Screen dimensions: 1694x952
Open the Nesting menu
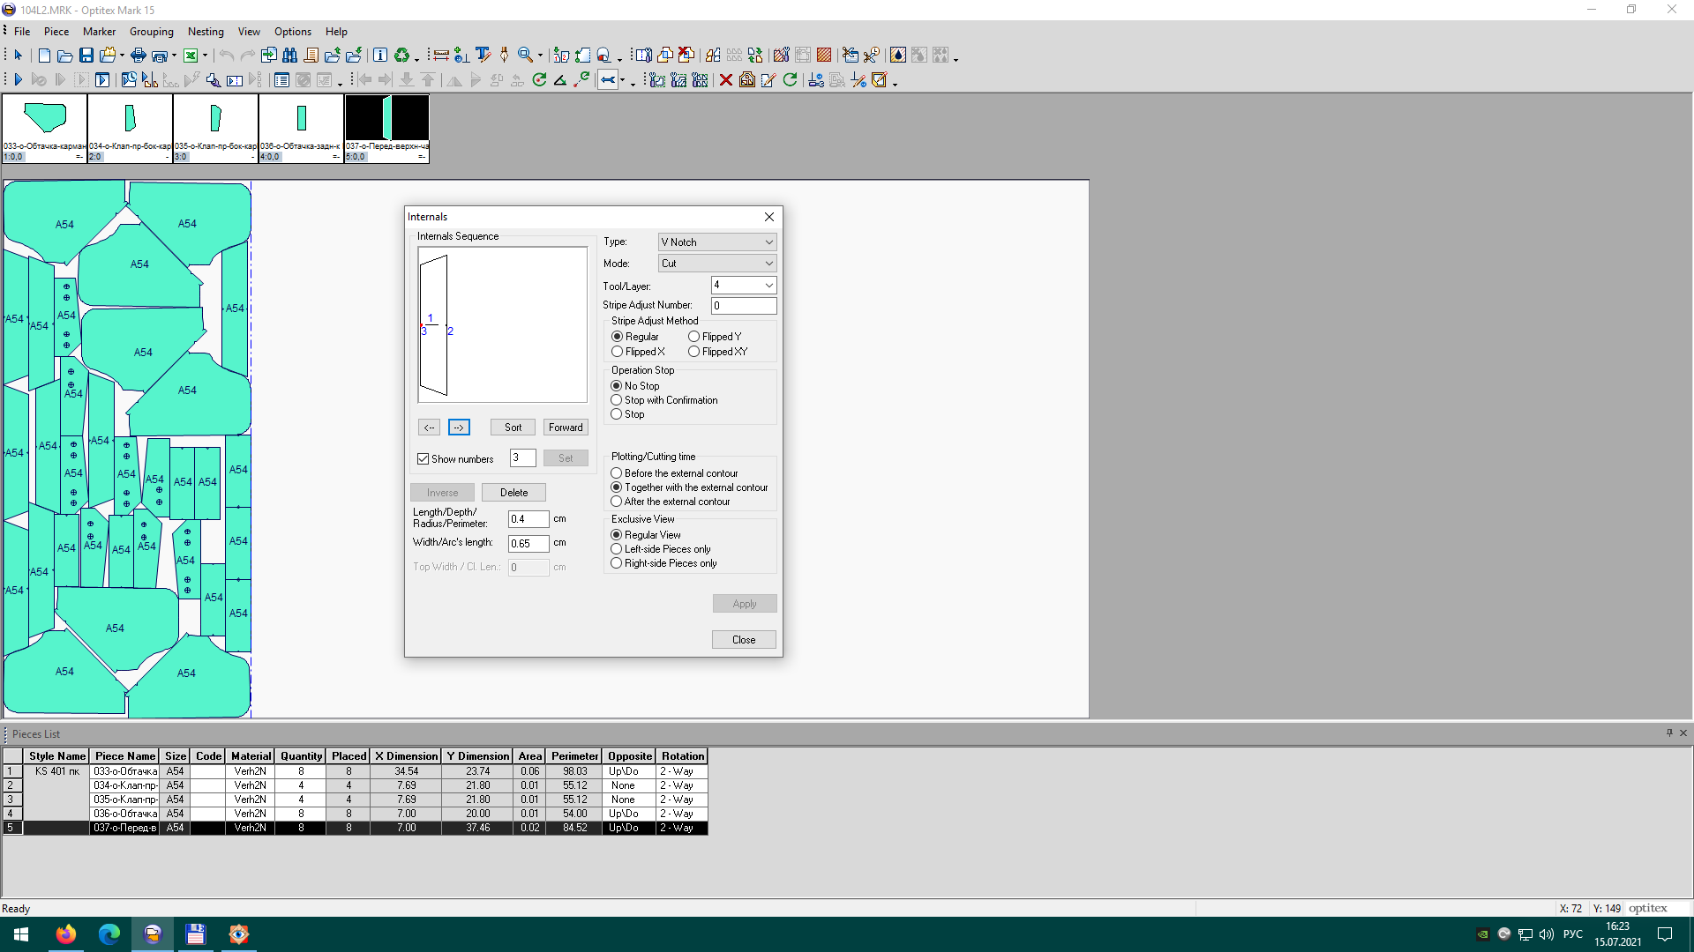tap(206, 32)
